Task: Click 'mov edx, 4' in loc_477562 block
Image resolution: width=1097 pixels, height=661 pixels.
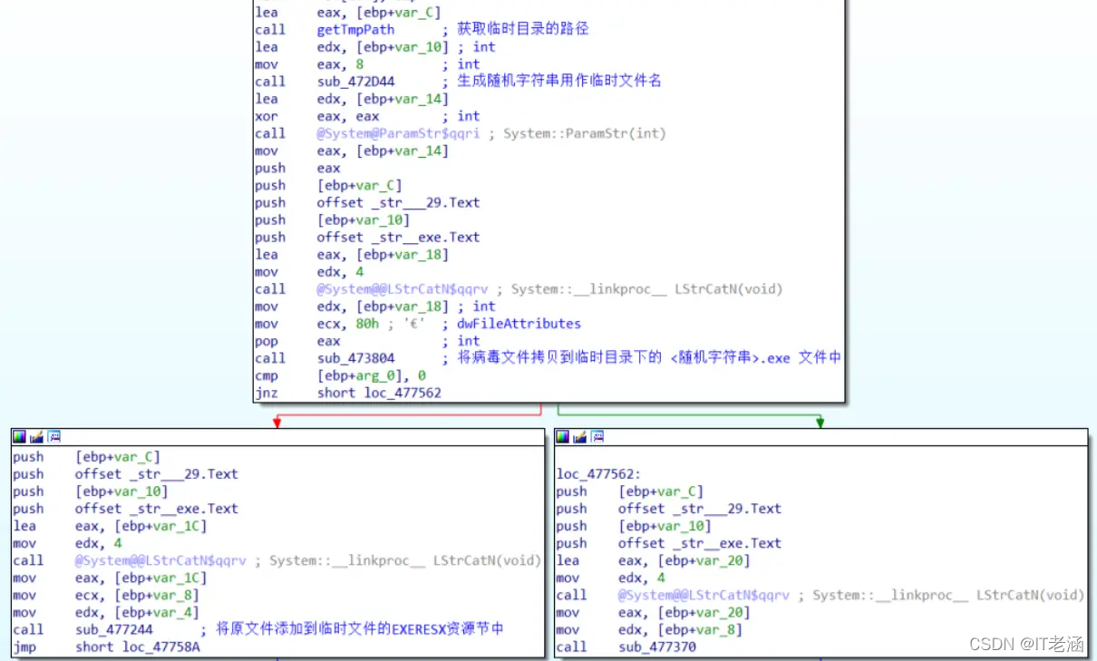Action: 611,578
